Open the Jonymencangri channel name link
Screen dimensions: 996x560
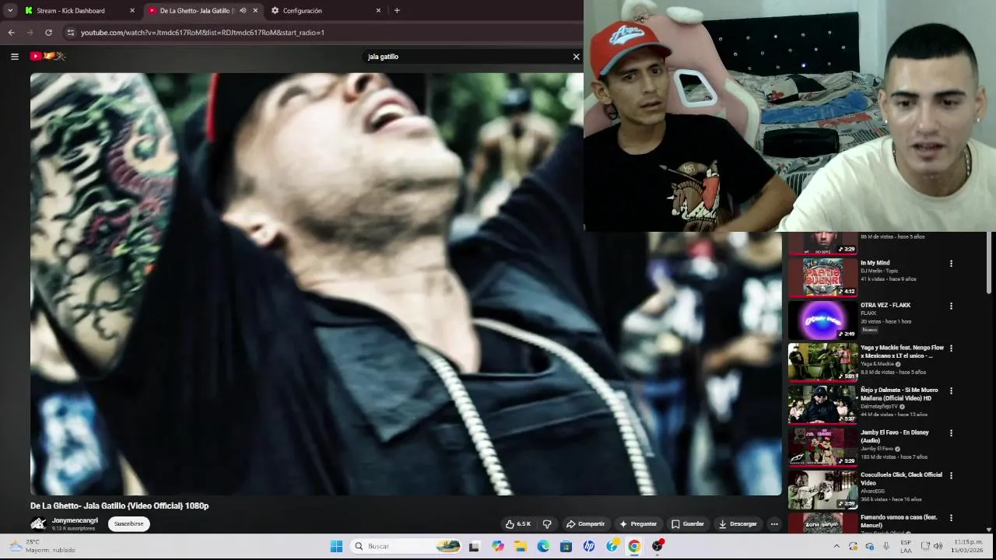(x=75, y=520)
